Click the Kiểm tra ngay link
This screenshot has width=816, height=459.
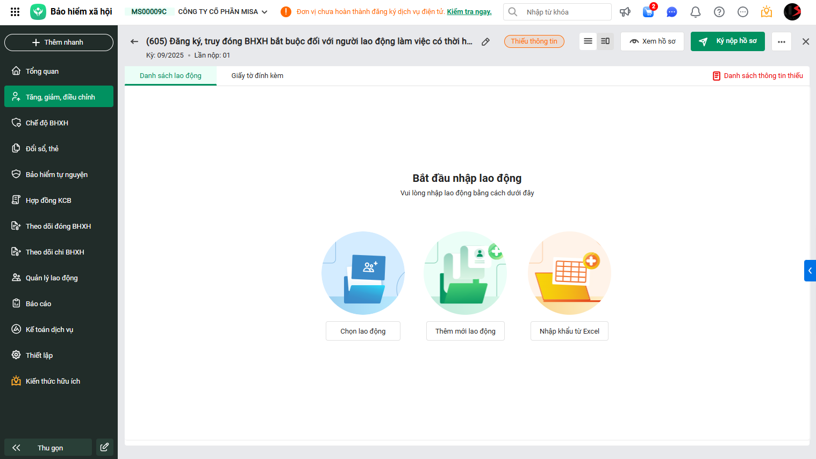(469, 12)
